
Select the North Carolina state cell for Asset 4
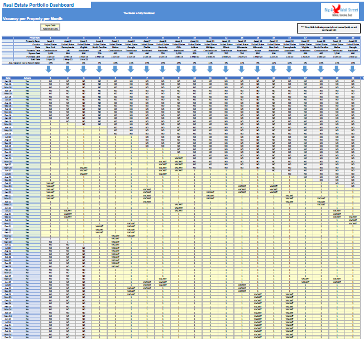tap(99, 47)
